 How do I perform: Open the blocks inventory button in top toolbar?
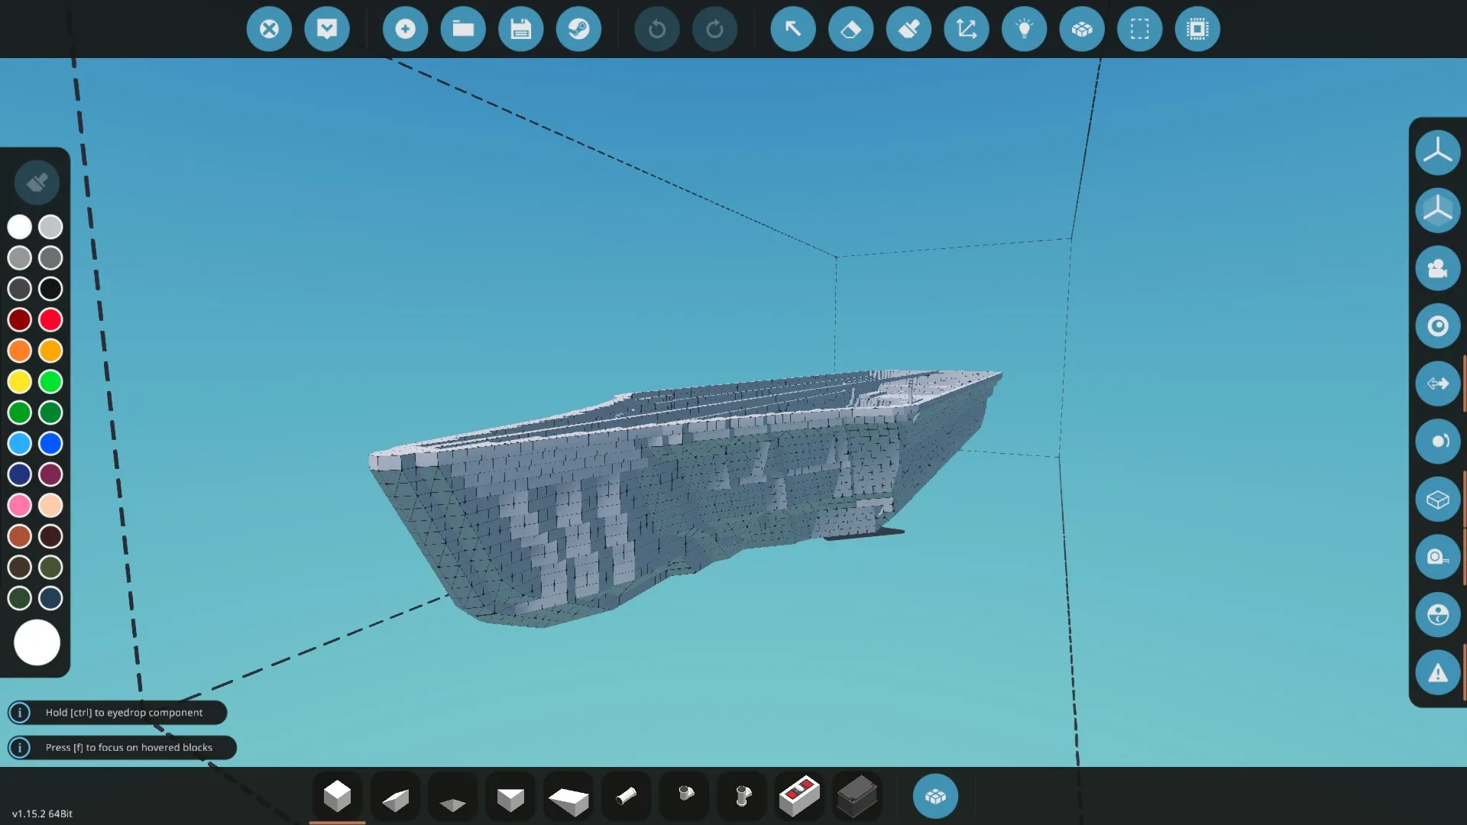(1082, 29)
